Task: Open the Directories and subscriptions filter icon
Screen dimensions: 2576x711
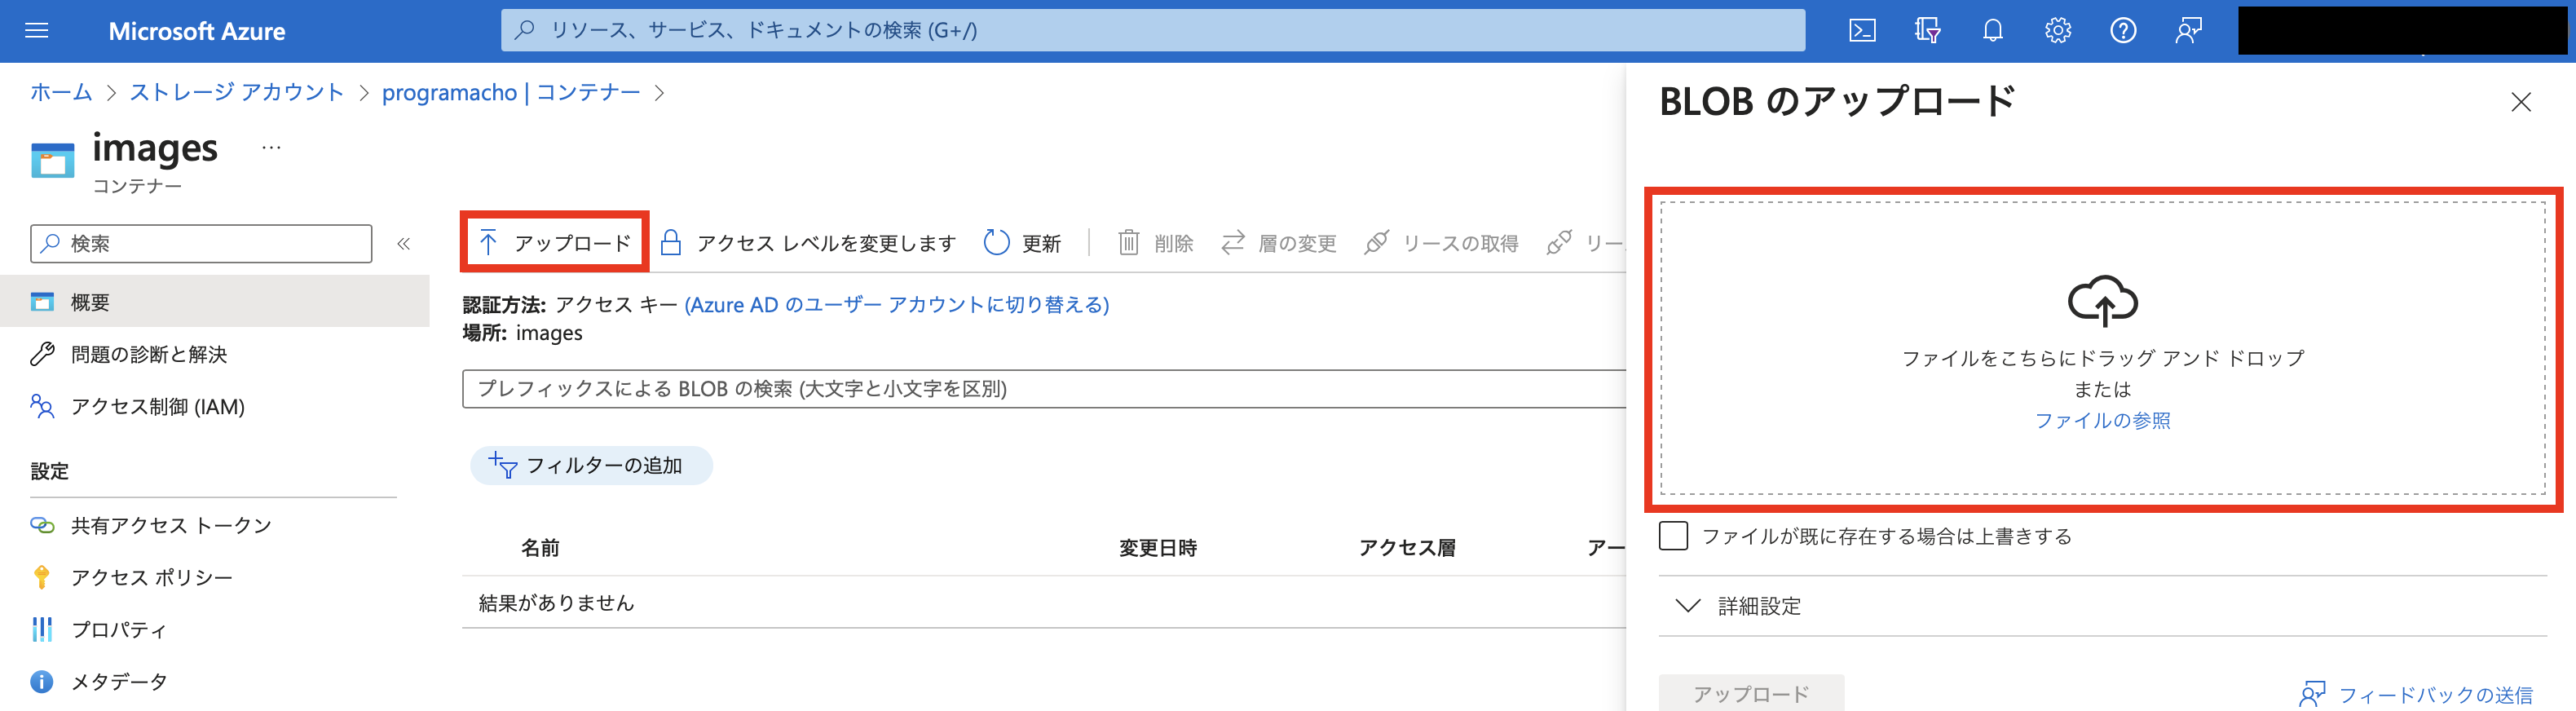Action: 1927,31
